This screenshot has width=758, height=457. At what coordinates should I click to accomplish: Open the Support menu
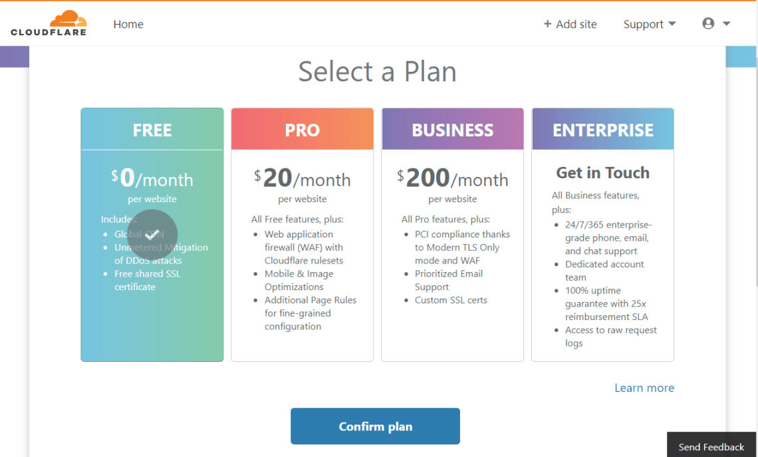click(x=643, y=24)
